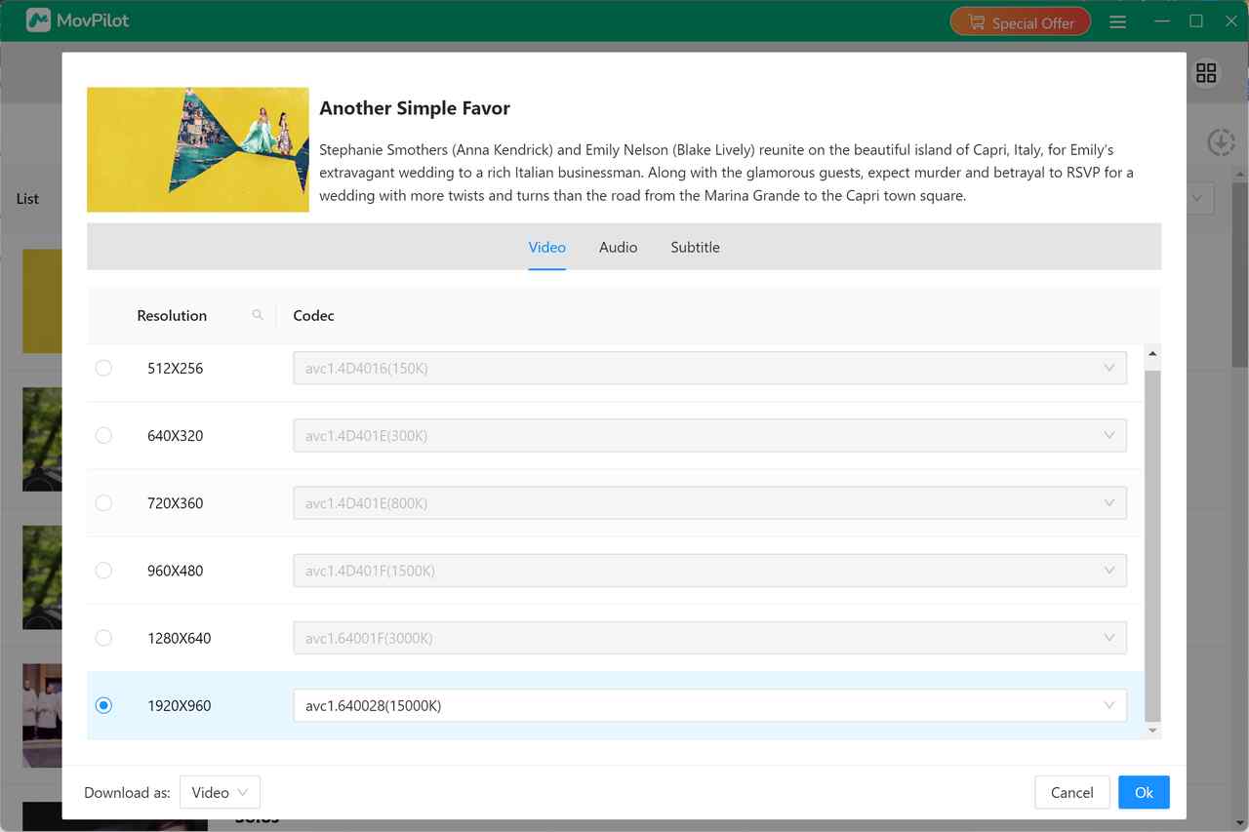This screenshot has width=1249, height=832.
Task: Open the 1920X960 codec dropdown
Action: 1108,704
